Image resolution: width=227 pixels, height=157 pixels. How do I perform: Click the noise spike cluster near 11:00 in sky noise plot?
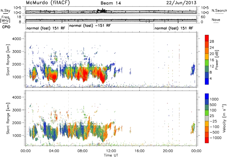[x=102, y=11]
